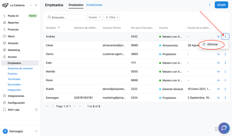The image size is (232, 136).
Task: Open Mariela's employee details arrow
Action: 218,71
